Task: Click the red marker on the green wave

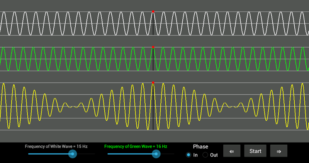Action: pos(153,47)
